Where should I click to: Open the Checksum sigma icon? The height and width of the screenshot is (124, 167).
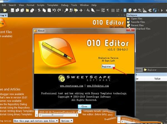pyautogui.click(x=150, y=10)
